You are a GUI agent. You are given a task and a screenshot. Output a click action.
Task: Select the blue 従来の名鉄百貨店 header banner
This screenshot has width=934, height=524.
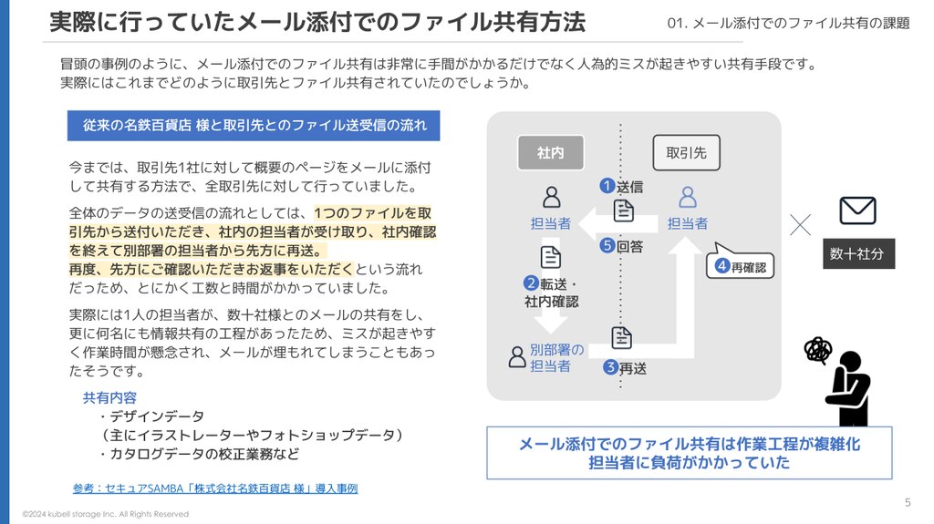254,126
